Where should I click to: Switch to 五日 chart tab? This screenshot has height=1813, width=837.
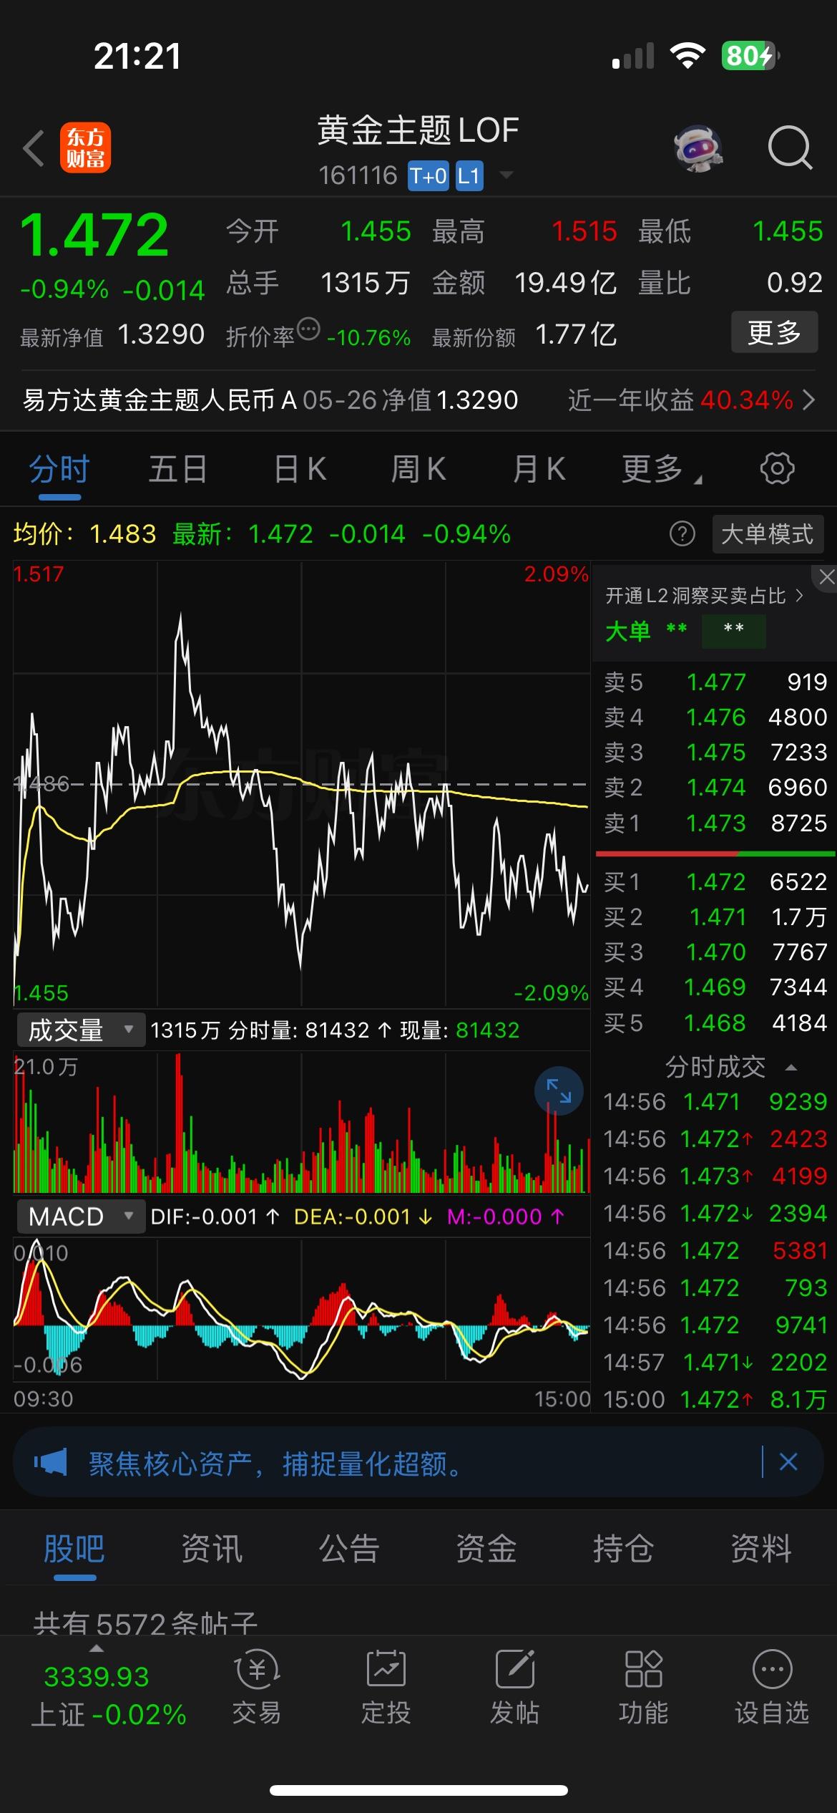pos(178,470)
